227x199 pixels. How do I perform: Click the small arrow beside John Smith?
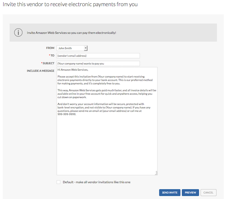[86, 48]
